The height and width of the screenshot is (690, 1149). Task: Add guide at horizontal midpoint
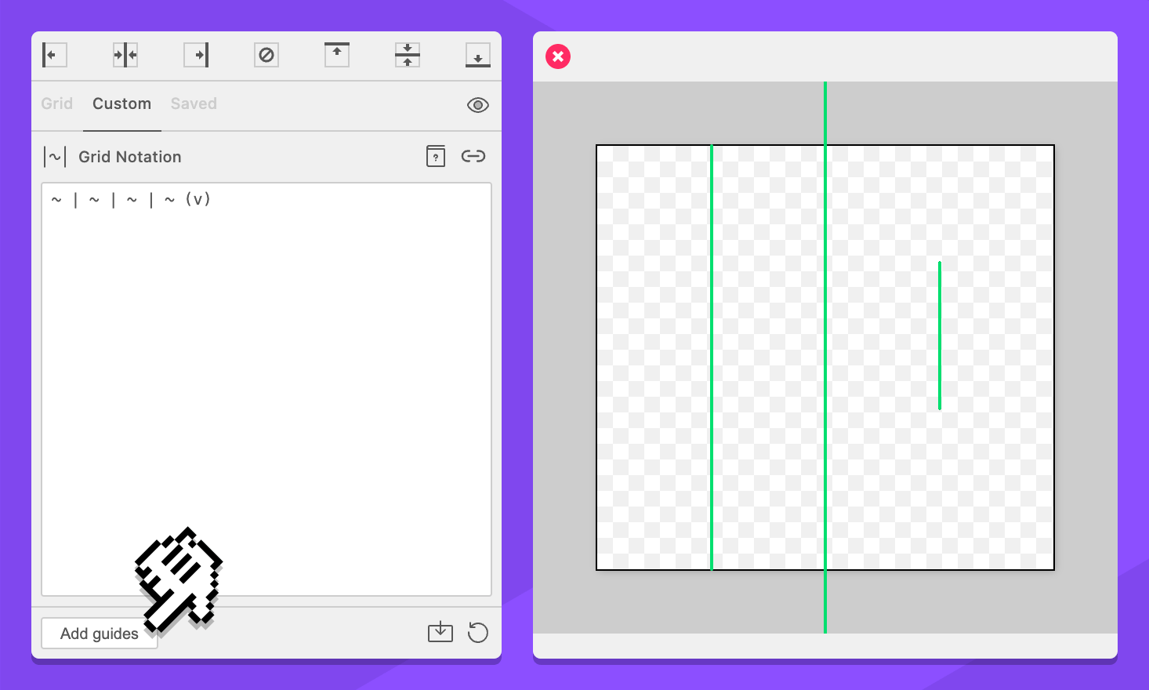[408, 55]
